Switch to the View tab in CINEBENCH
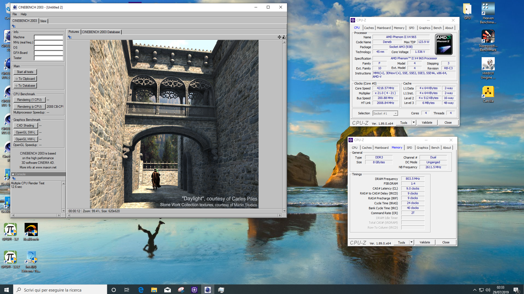Image resolution: width=524 pixels, height=294 pixels. pos(43,21)
